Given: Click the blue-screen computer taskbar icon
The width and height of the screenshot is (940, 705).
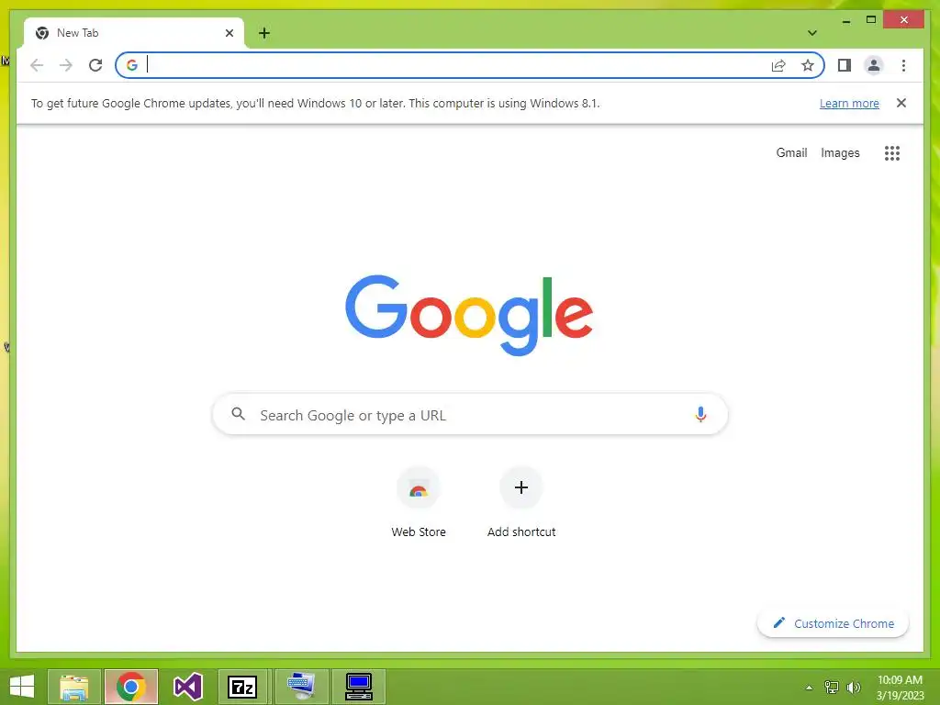Looking at the screenshot, I should [359, 687].
